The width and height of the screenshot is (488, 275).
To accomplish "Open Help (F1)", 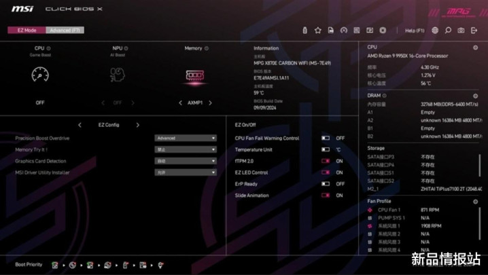I will click(415, 31).
